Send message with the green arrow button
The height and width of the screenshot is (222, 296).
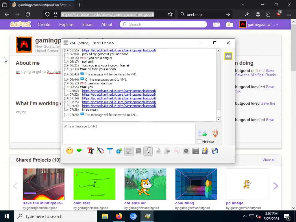[202, 133]
